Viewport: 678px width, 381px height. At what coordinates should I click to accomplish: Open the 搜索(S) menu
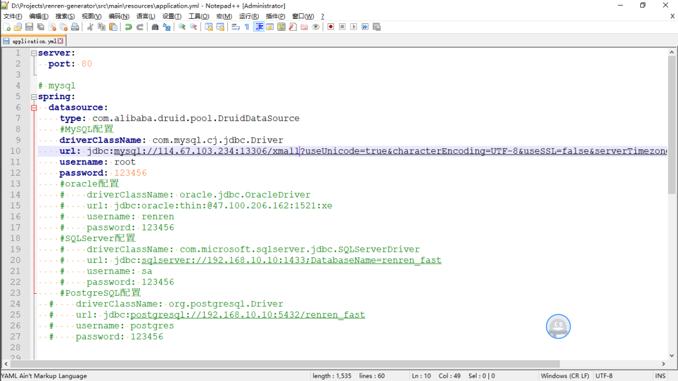(65, 16)
